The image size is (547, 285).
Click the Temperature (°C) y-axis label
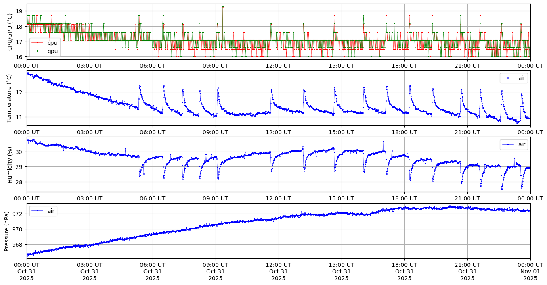(x=10, y=98)
